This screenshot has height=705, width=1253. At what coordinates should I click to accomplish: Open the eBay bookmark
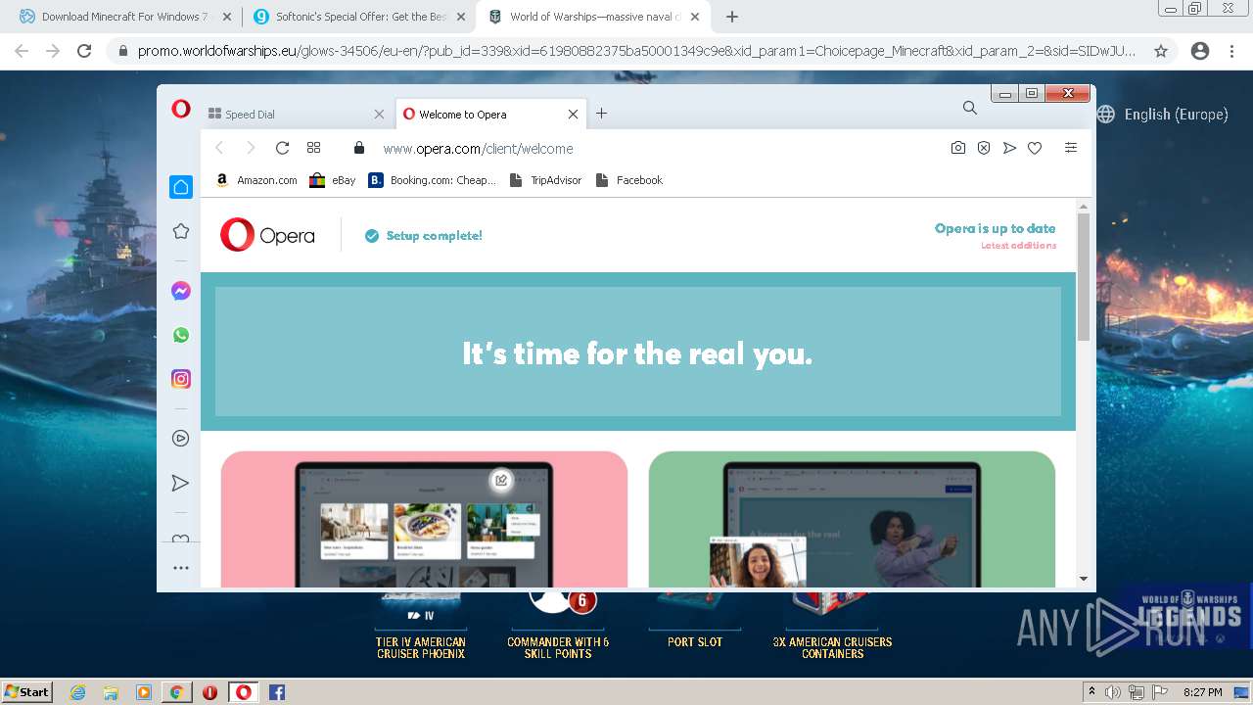[333, 180]
